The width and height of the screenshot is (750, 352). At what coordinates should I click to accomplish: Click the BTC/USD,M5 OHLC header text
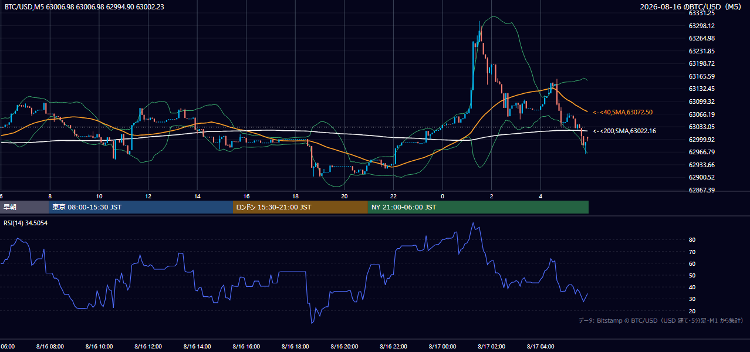85,6
